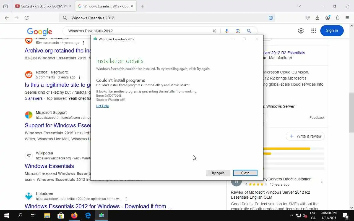The image size is (354, 221).
Task: Open the browser downloads panel
Action: (x=317, y=18)
